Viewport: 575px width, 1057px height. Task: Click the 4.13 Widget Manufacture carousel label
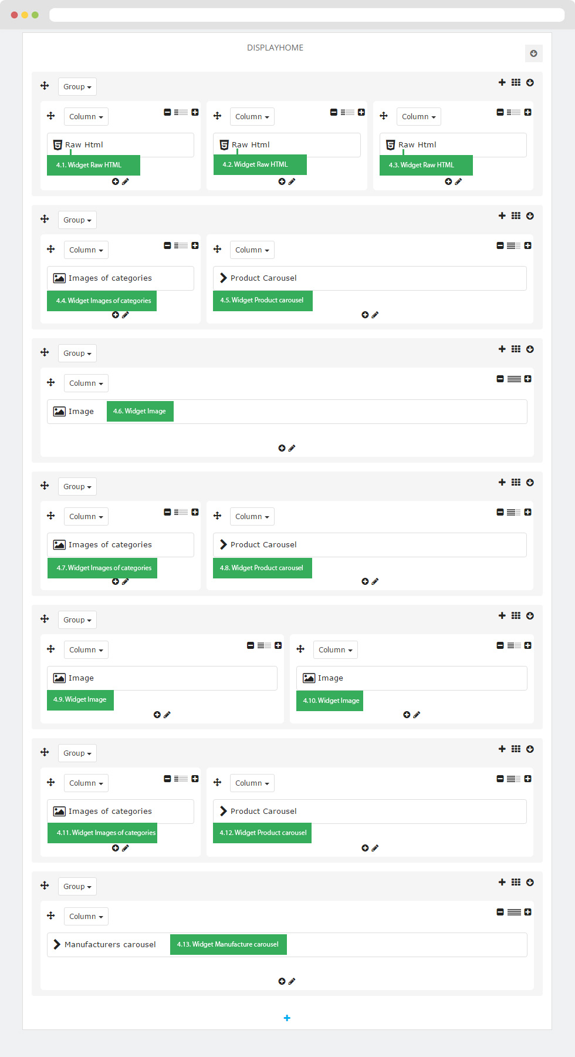tap(228, 944)
